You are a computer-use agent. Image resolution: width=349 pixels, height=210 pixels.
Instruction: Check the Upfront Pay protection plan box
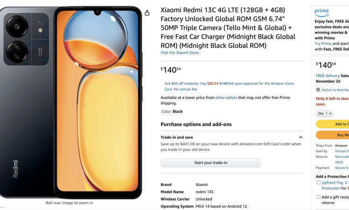319,183
